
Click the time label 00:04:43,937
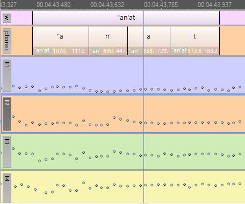coord(214,5)
